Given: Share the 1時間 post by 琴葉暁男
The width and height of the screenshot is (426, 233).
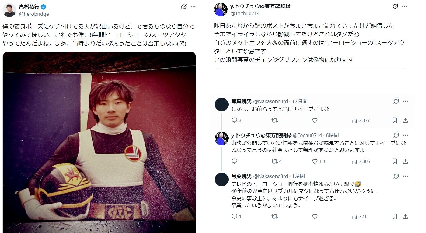Looking at the screenshot, I should (x=405, y=217).
